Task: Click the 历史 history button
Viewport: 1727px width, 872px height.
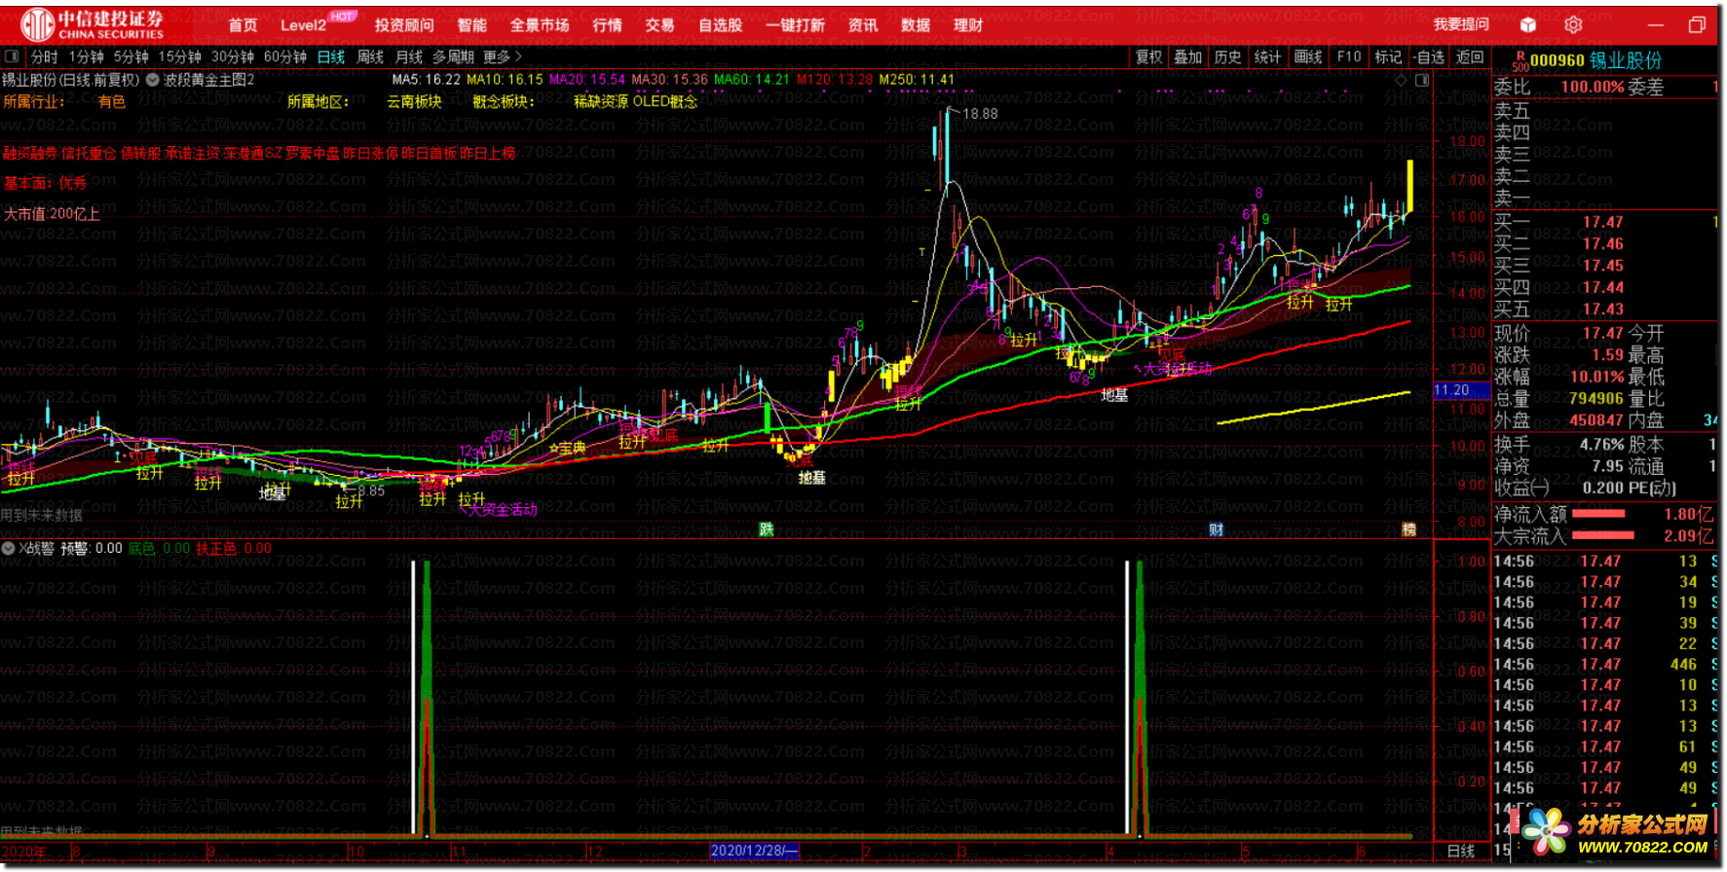Action: [x=1228, y=56]
